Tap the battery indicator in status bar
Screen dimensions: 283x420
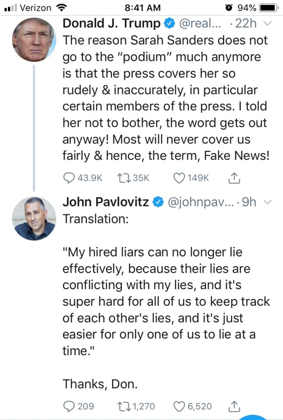click(268, 8)
